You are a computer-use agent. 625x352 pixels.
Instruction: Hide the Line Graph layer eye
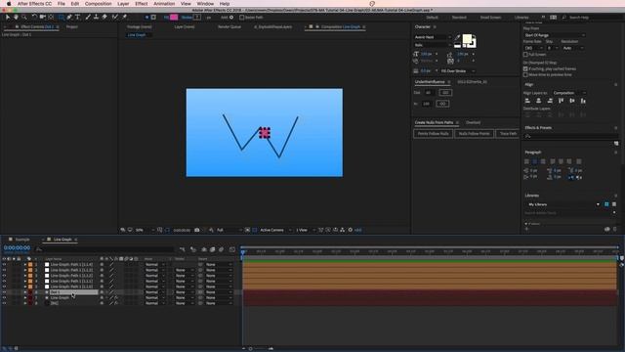pos(4,297)
